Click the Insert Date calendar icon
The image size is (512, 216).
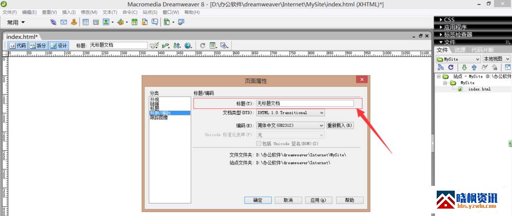135,22
